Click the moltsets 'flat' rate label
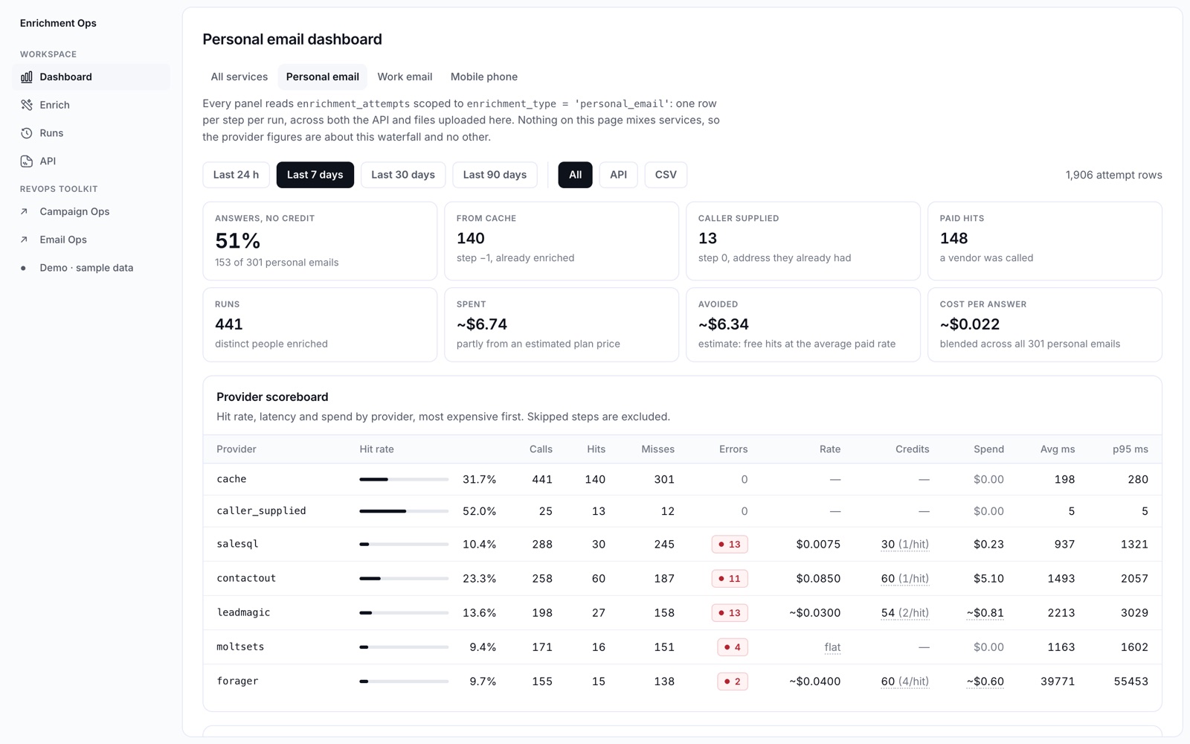The image size is (1190, 744). pyautogui.click(x=832, y=647)
